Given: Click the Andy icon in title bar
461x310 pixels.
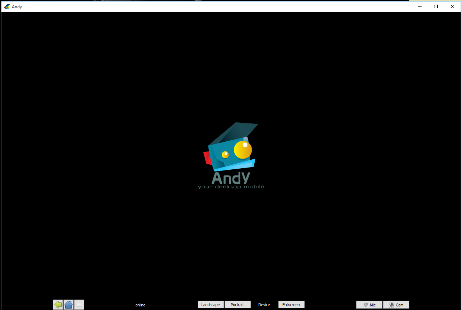Looking at the screenshot, I should (7, 6).
